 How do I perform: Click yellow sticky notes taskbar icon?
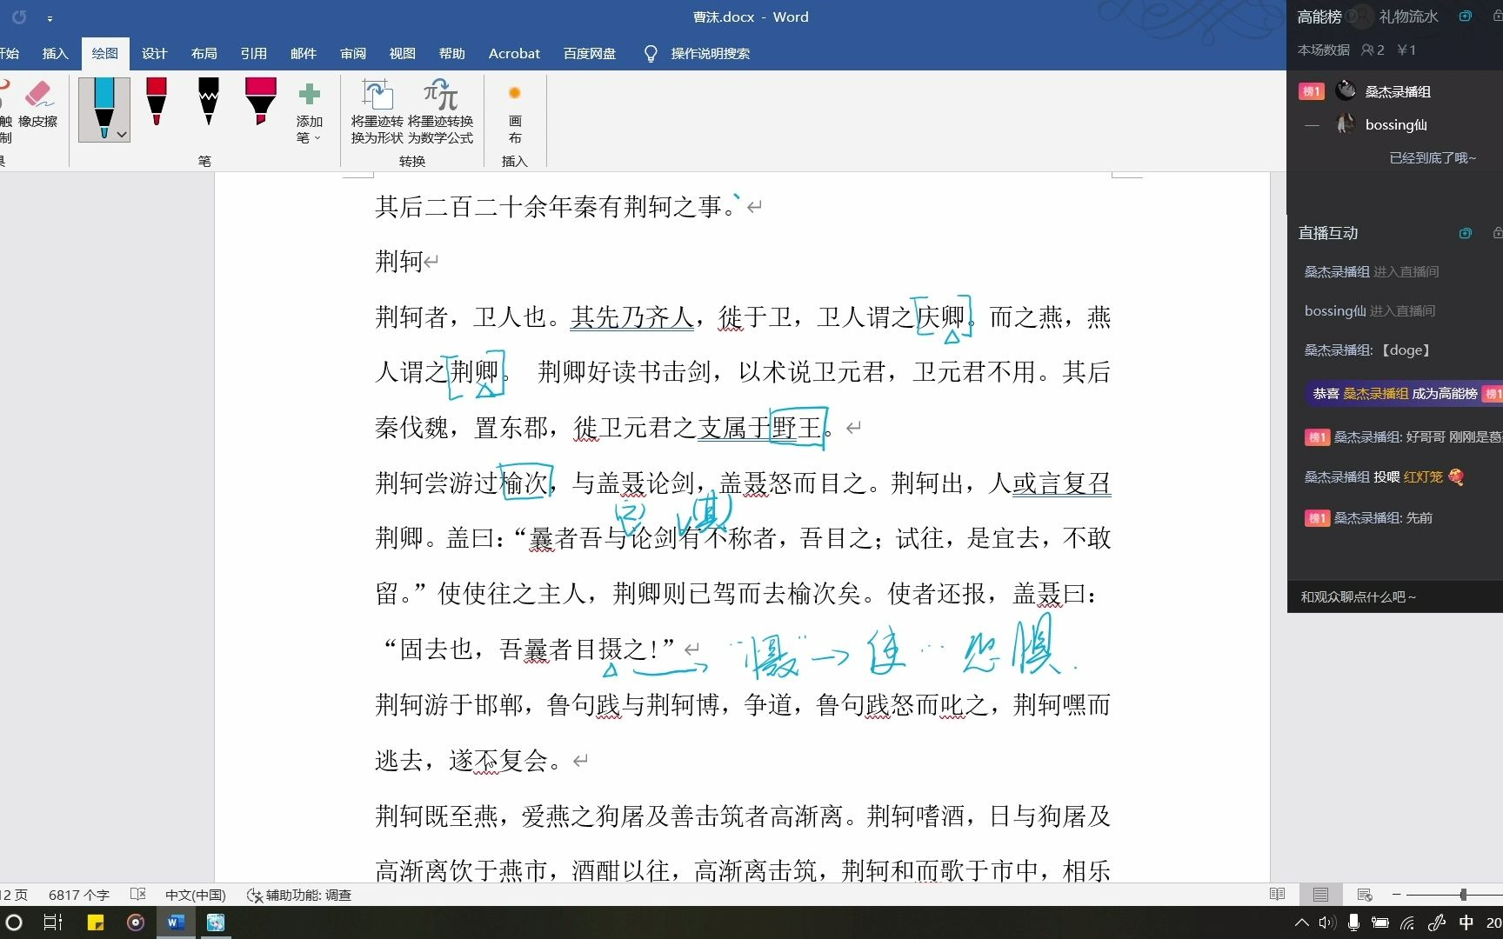[x=96, y=922]
